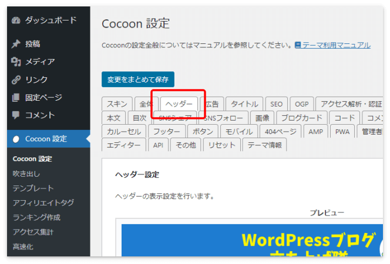The width and height of the screenshot is (390, 264).
Task: Open the bold Cocoon 設定 submenu entry
Action: pos(32,159)
